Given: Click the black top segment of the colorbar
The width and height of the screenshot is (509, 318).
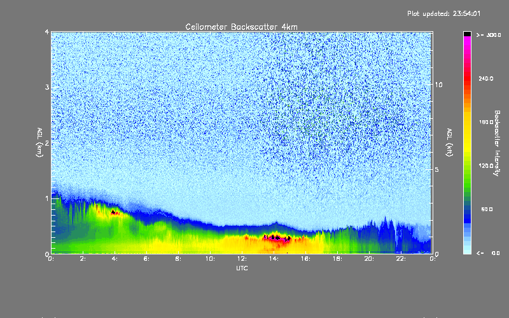Looking at the screenshot, I should point(467,34).
